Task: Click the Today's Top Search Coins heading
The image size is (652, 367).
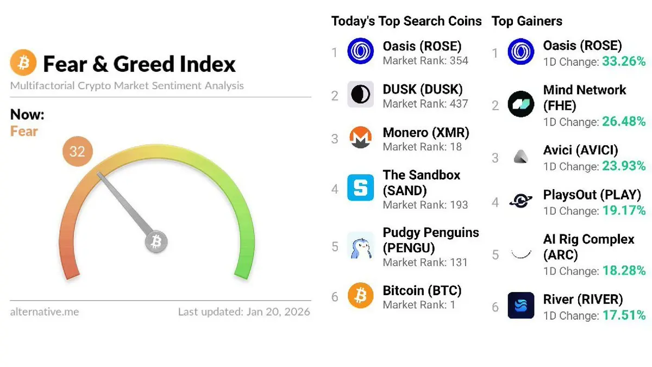Action: click(x=406, y=21)
